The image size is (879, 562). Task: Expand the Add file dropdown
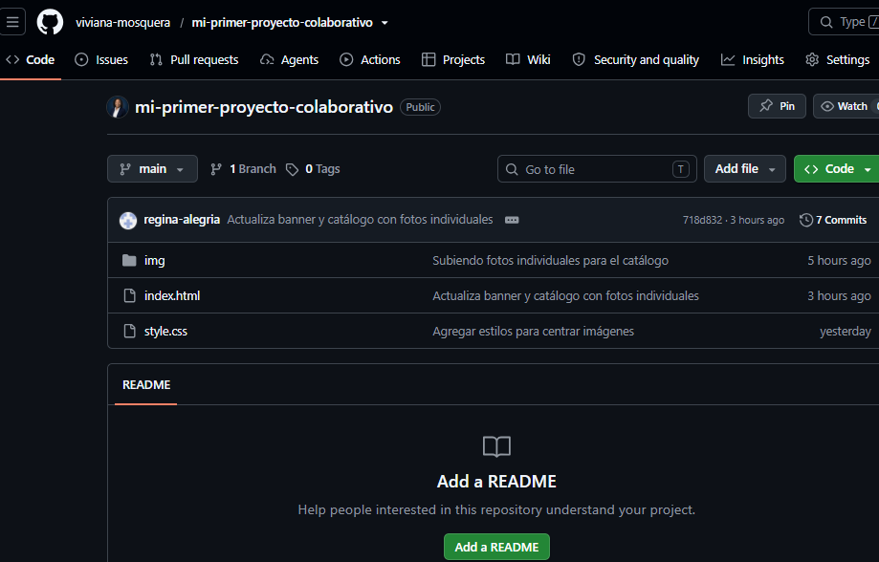[x=744, y=168]
